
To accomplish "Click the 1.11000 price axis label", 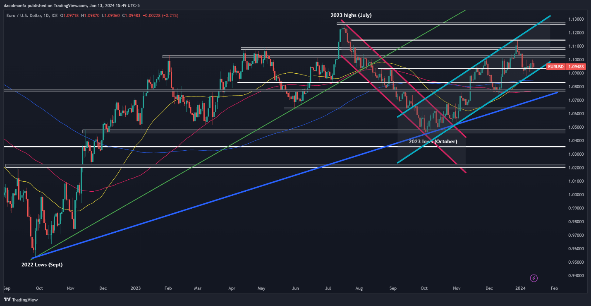I will click(576, 46).
